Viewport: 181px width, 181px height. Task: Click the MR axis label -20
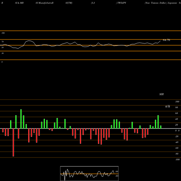177,136
